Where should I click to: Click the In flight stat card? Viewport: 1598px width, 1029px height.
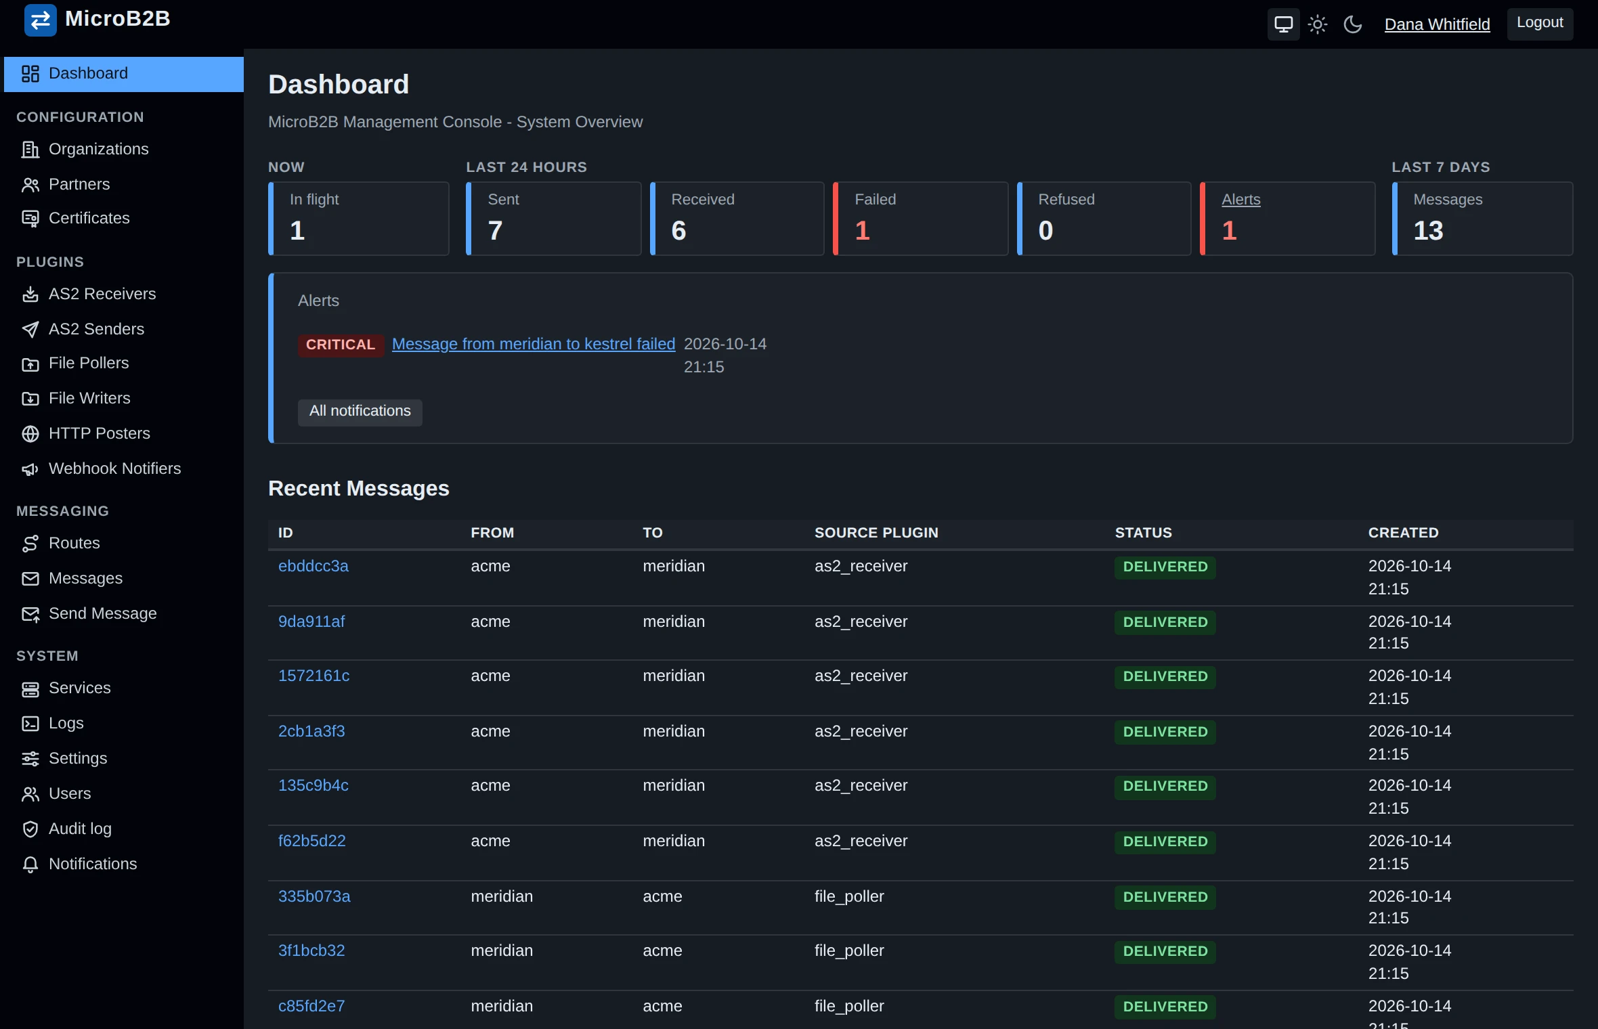pos(359,219)
